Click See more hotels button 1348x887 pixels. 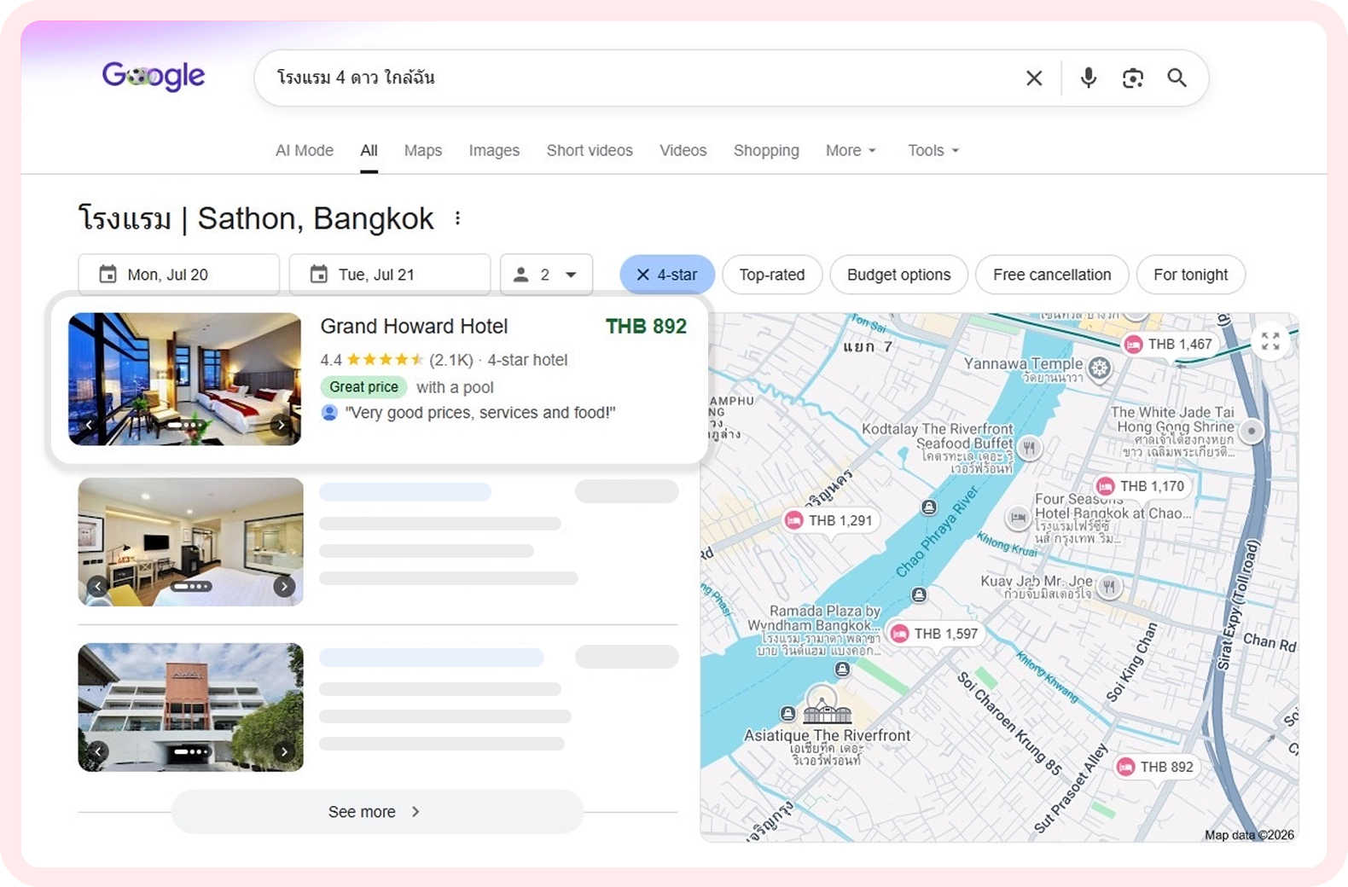tap(377, 812)
